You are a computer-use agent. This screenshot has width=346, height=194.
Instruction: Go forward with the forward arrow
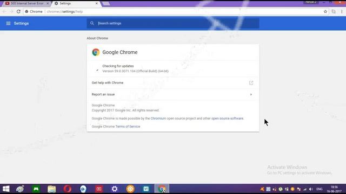(11, 11)
